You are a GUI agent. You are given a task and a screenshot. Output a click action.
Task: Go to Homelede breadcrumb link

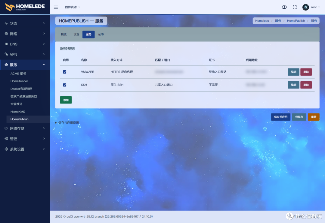click(262, 21)
